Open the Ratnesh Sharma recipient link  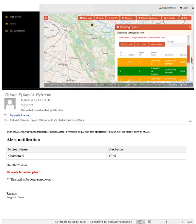[x=20, y=115]
